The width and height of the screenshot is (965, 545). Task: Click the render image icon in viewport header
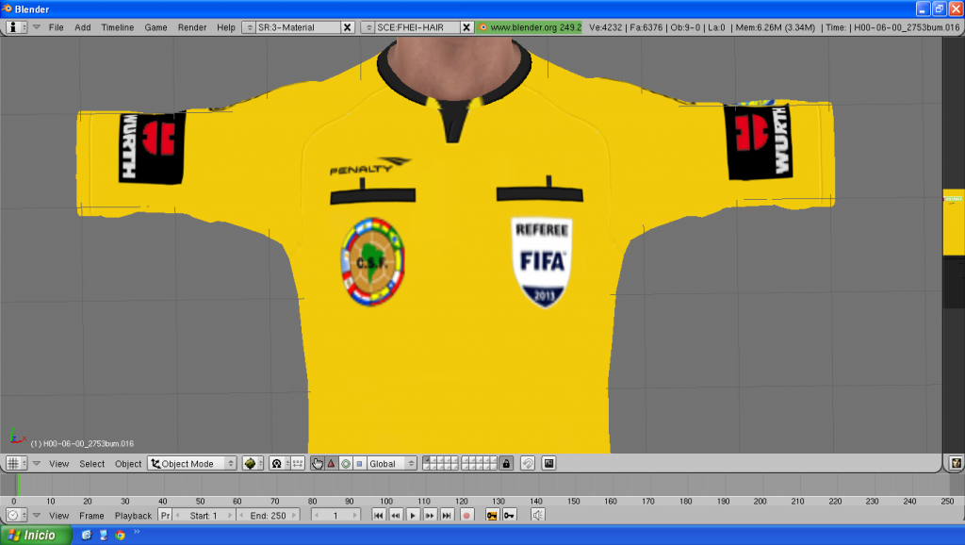click(549, 463)
